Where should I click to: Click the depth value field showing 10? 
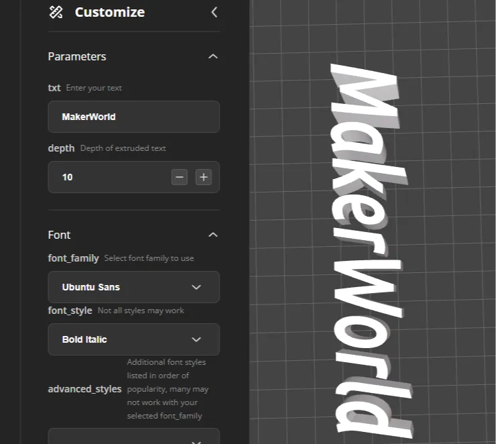click(x=107, y=177)
